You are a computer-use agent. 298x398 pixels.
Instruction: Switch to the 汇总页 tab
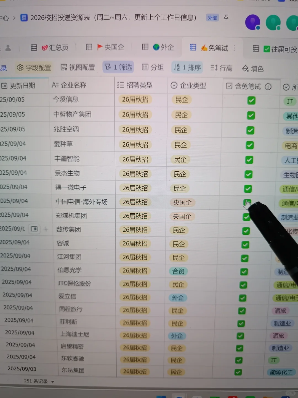50,48
